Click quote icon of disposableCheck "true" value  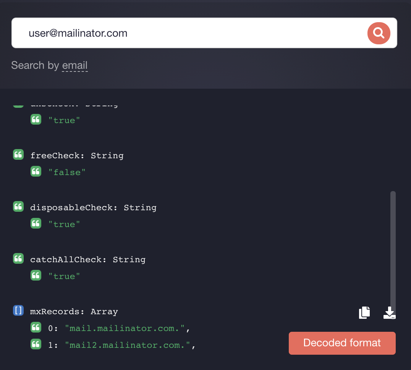[x=36, y=223]
